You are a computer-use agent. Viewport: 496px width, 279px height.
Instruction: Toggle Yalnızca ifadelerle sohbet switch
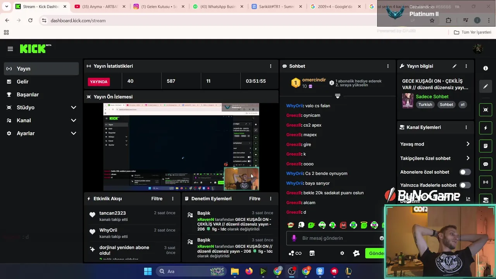point(465,185)
